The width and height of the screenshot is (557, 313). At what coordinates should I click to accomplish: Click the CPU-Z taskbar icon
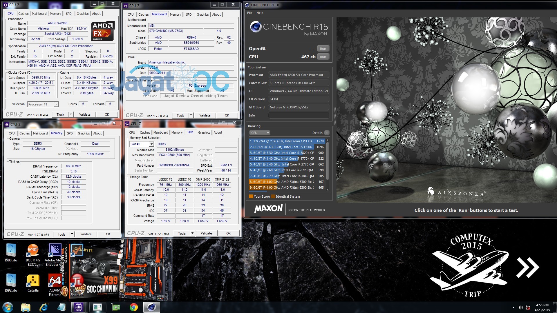79,307
